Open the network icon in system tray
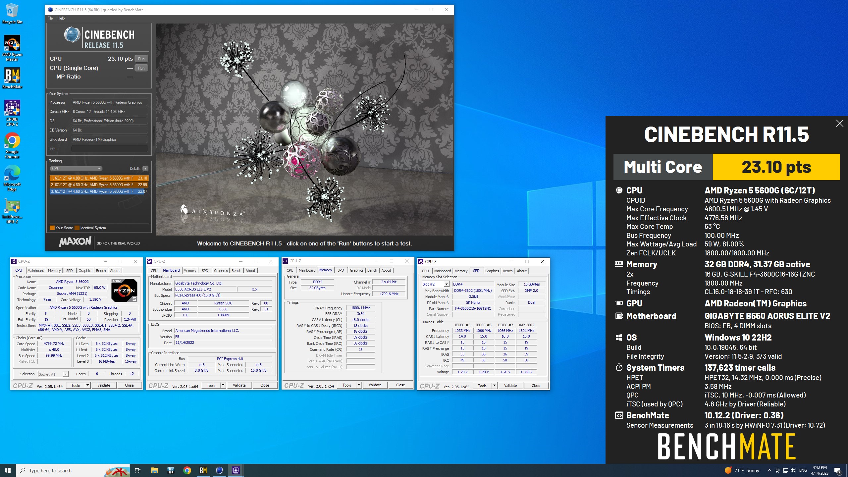The width and height of the screenshot is (848, 477). (785, 470)
